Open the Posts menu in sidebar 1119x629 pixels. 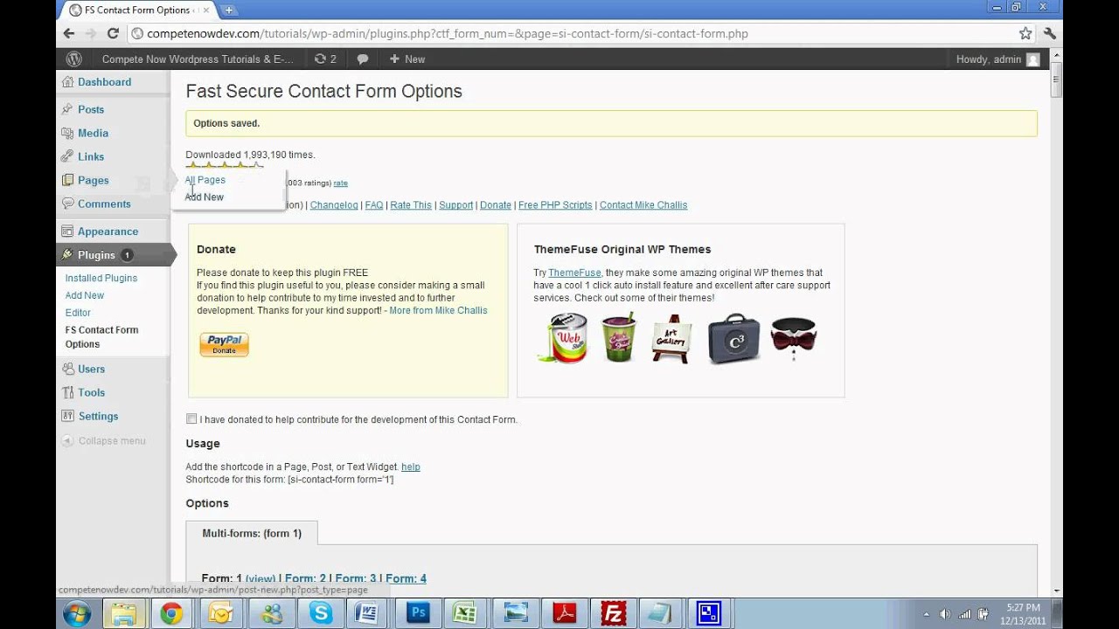[x=91, y=109]
